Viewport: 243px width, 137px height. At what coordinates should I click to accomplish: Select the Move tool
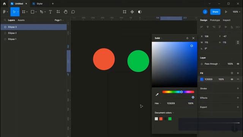(14, 12)
